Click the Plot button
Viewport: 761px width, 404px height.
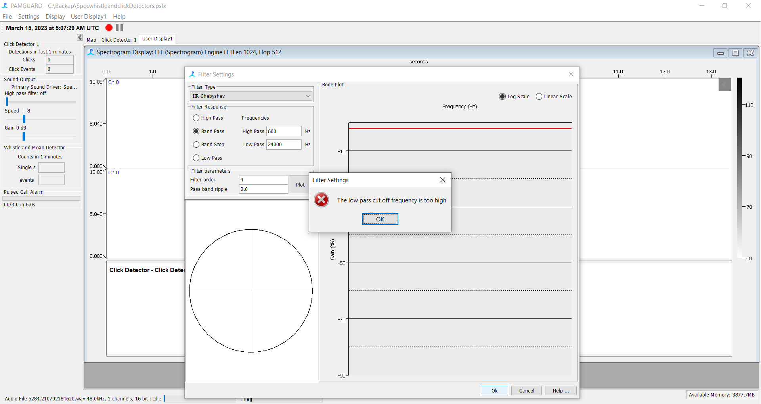300,185
